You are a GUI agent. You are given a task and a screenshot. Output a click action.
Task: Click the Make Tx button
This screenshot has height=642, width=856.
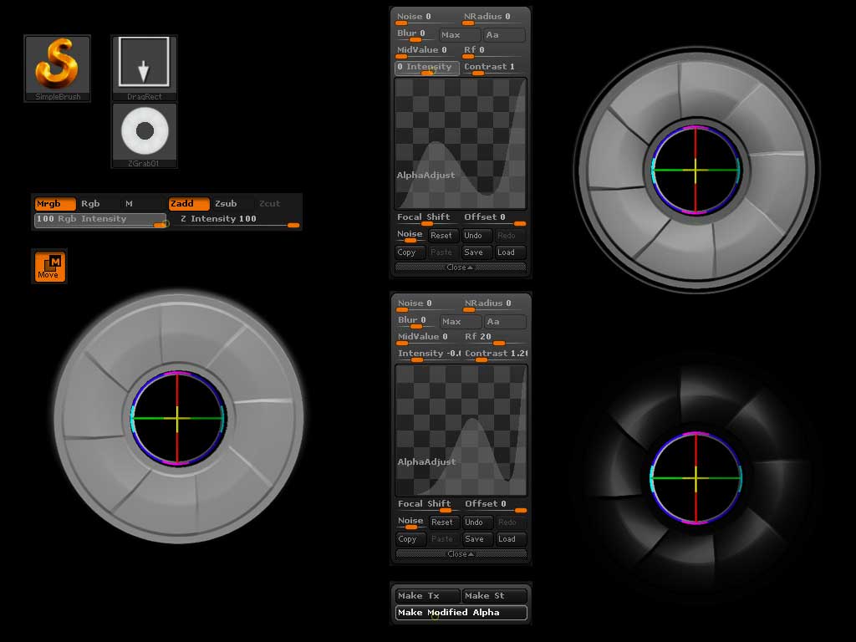pos(427,596)
